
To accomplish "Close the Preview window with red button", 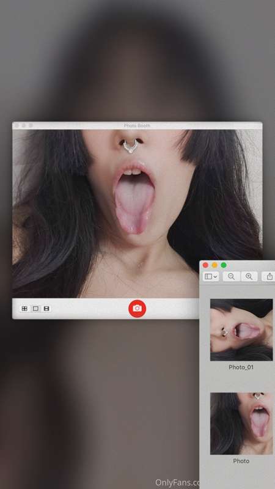I will pyautogui.click(x=205, y=265).
